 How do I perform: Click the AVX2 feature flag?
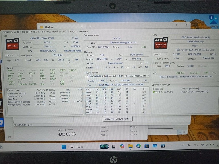click(53, 73)
